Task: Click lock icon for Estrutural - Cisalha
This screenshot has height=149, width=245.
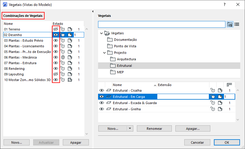Action: (x=212, y=90)
